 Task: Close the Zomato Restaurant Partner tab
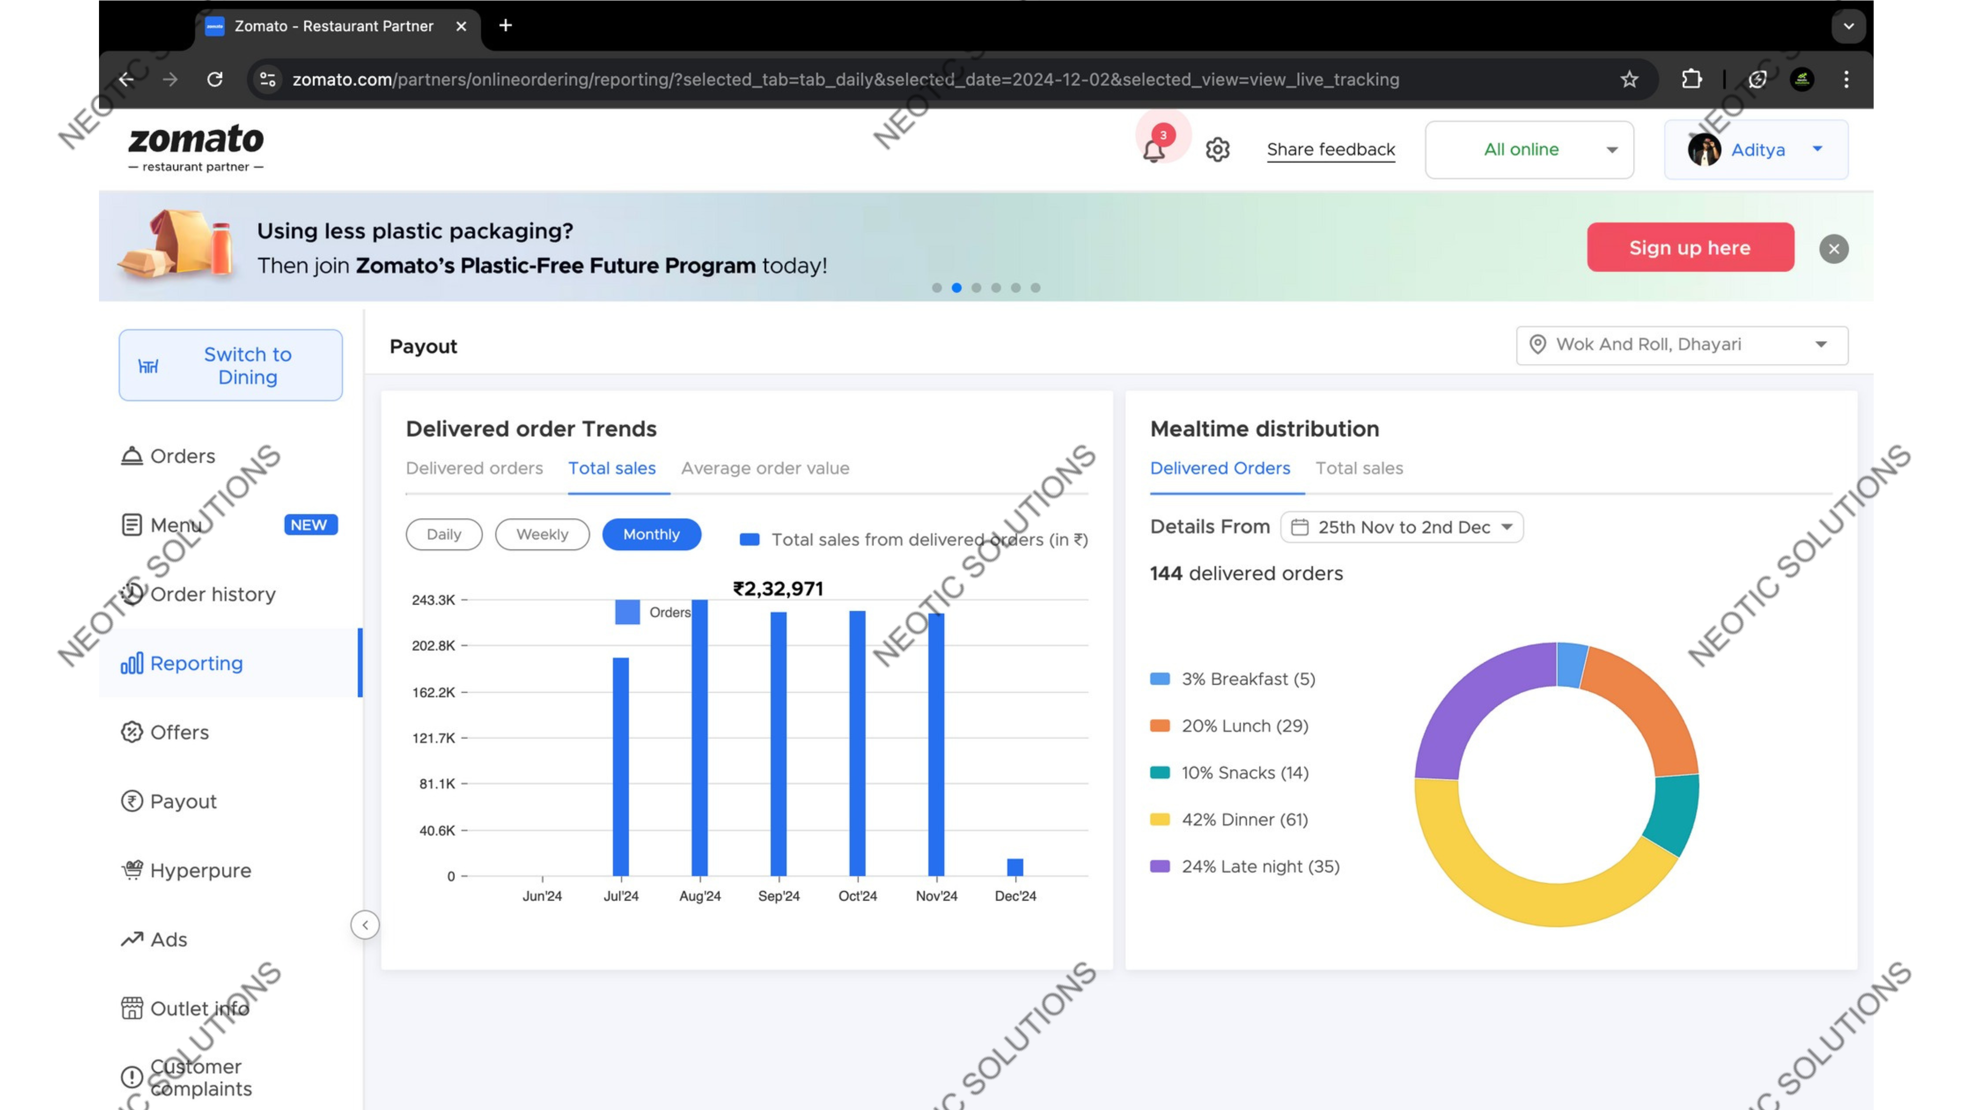coord(461,26)
